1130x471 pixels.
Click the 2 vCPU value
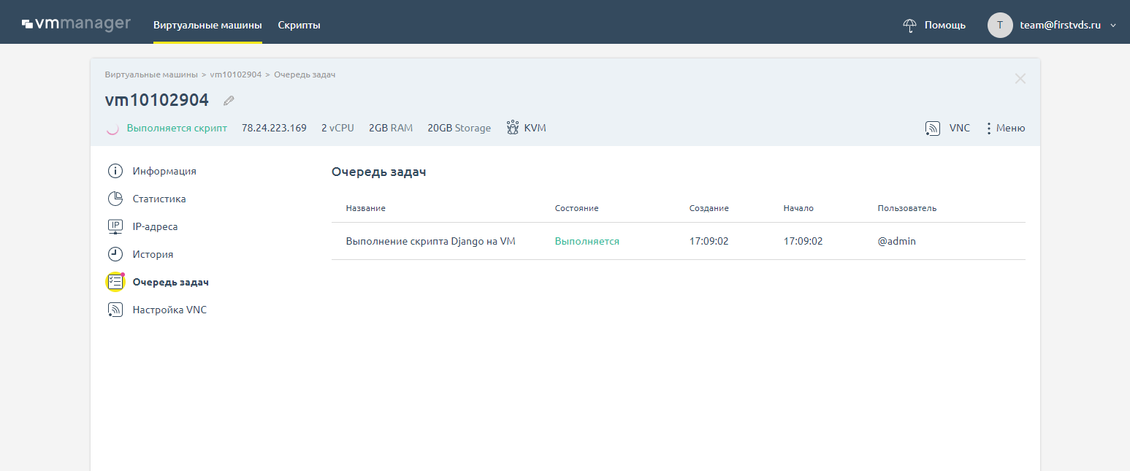coord(337,128)
